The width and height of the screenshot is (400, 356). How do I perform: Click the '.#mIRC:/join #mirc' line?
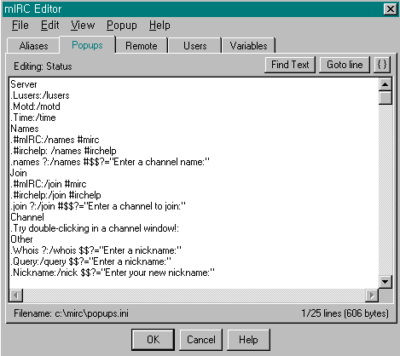coord(49,184)
